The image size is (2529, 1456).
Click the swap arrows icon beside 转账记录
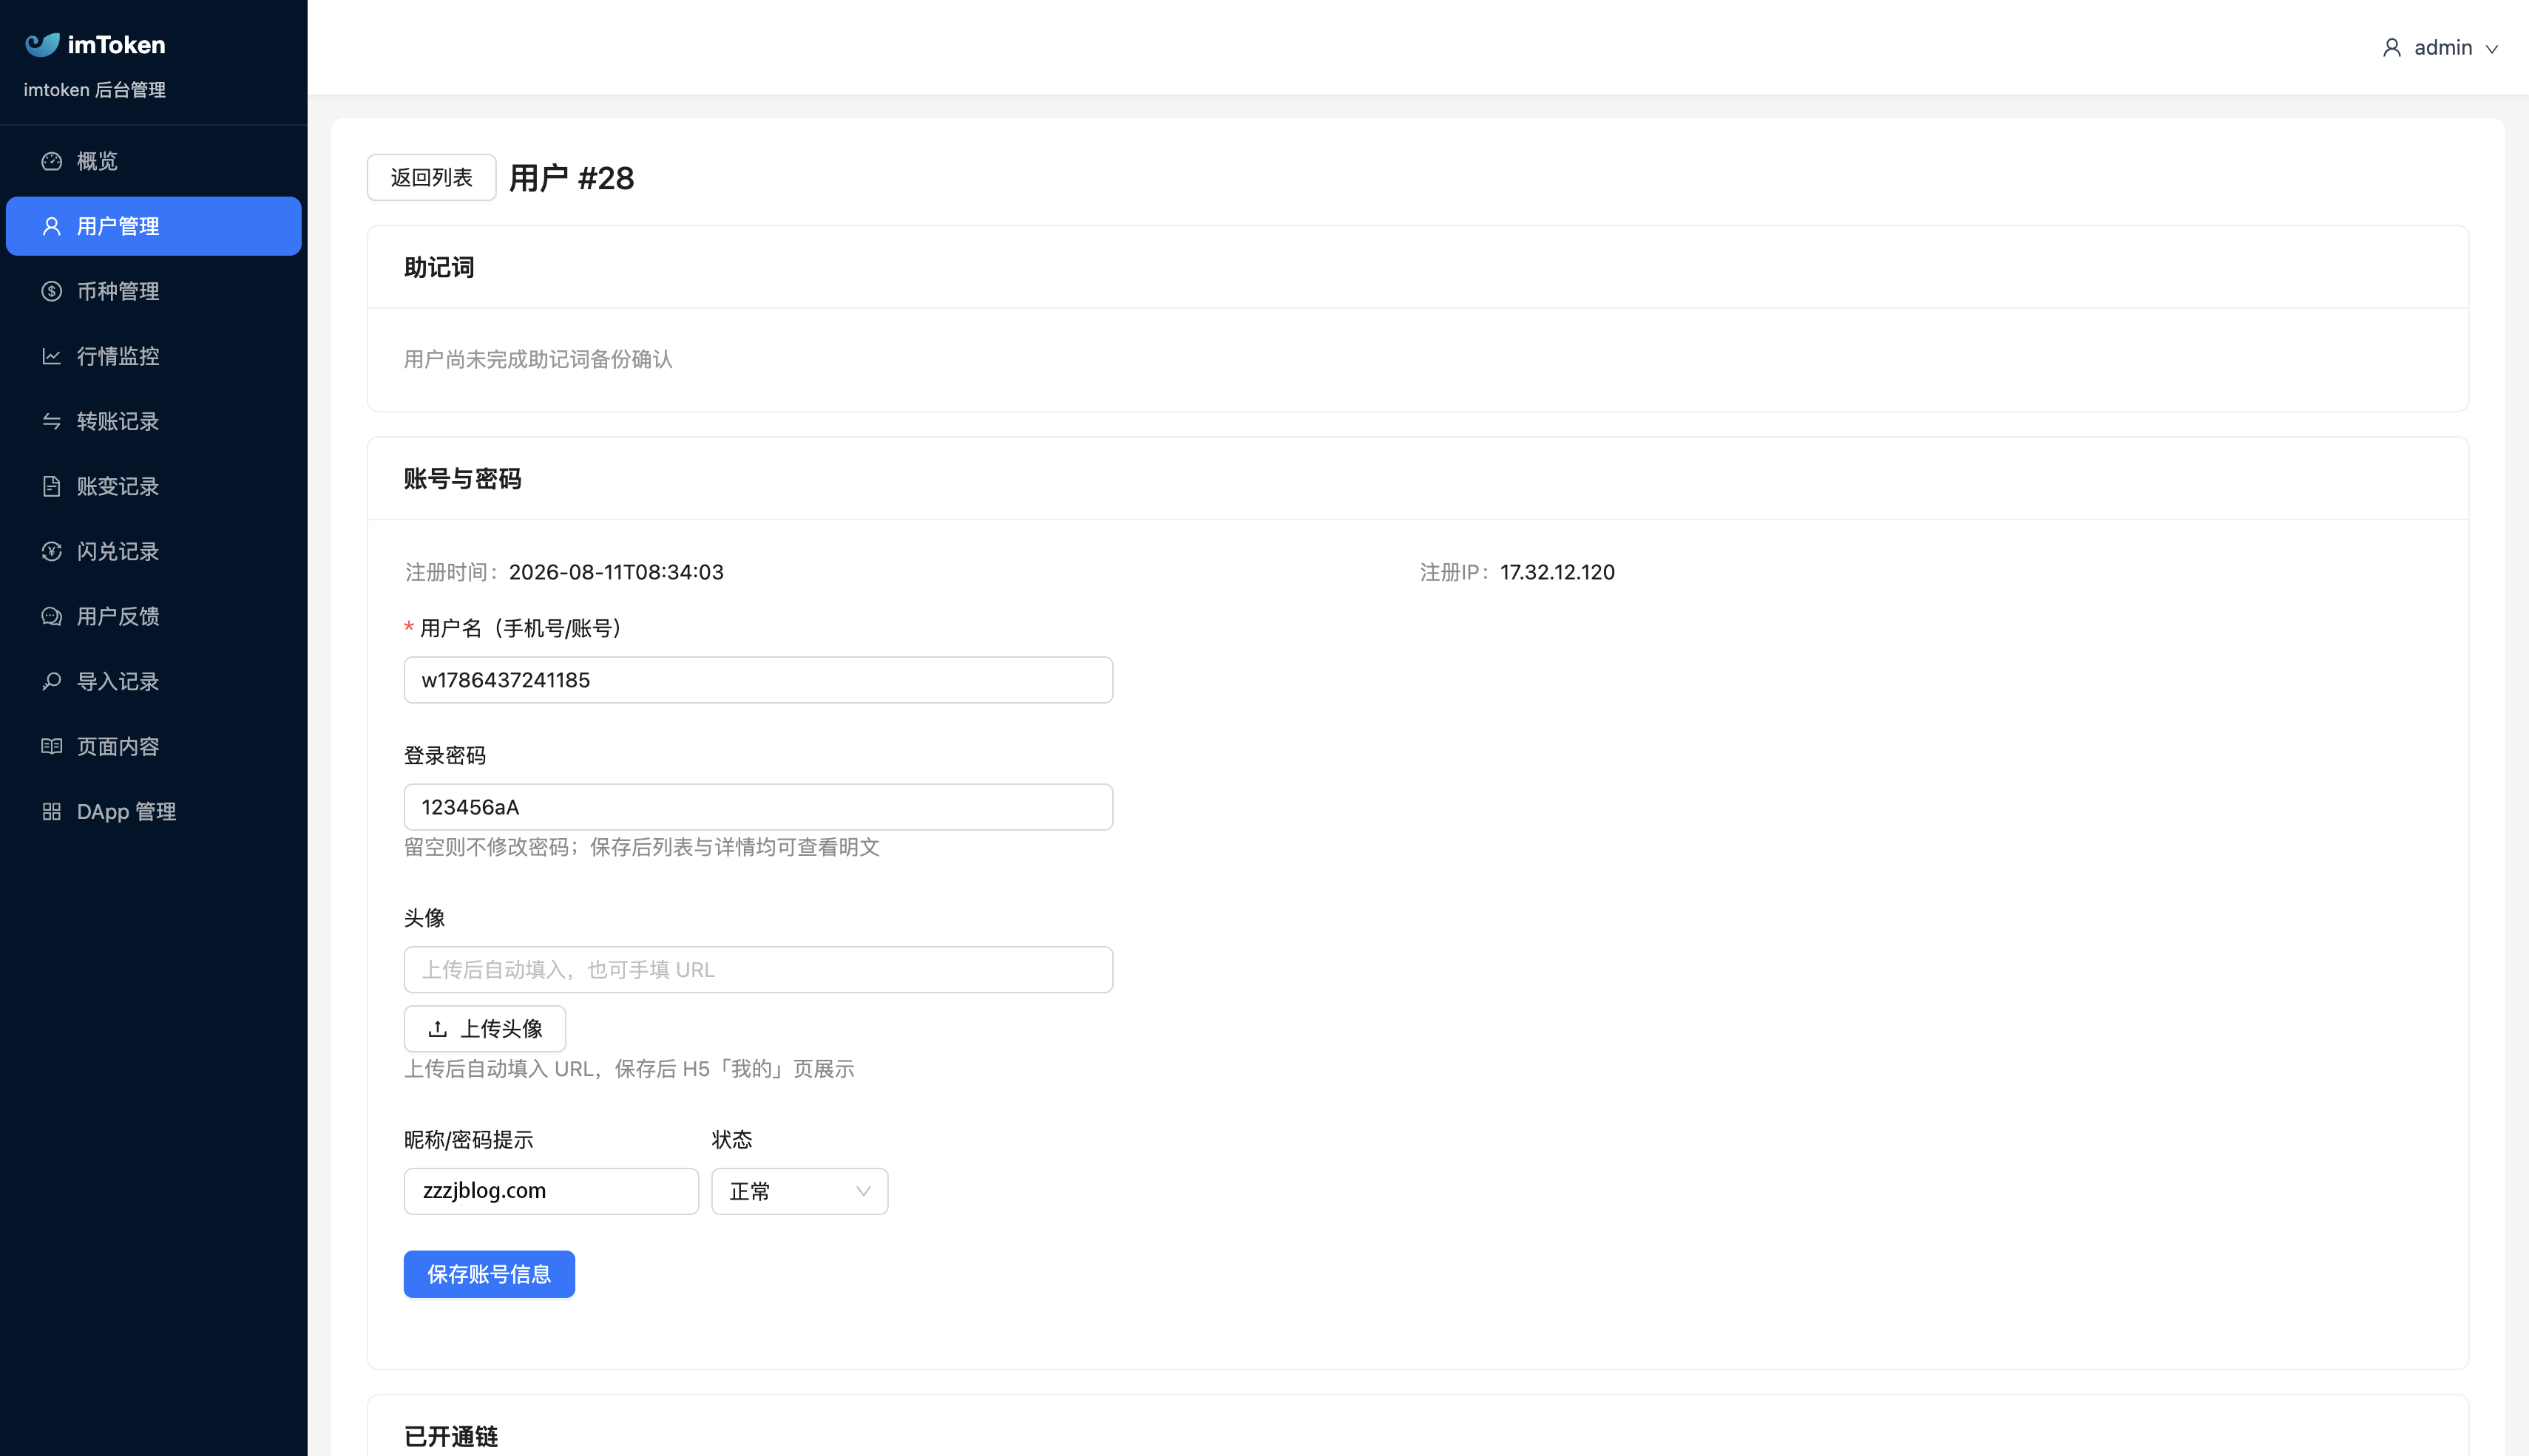pyautogui.click(x=52, y=421)
